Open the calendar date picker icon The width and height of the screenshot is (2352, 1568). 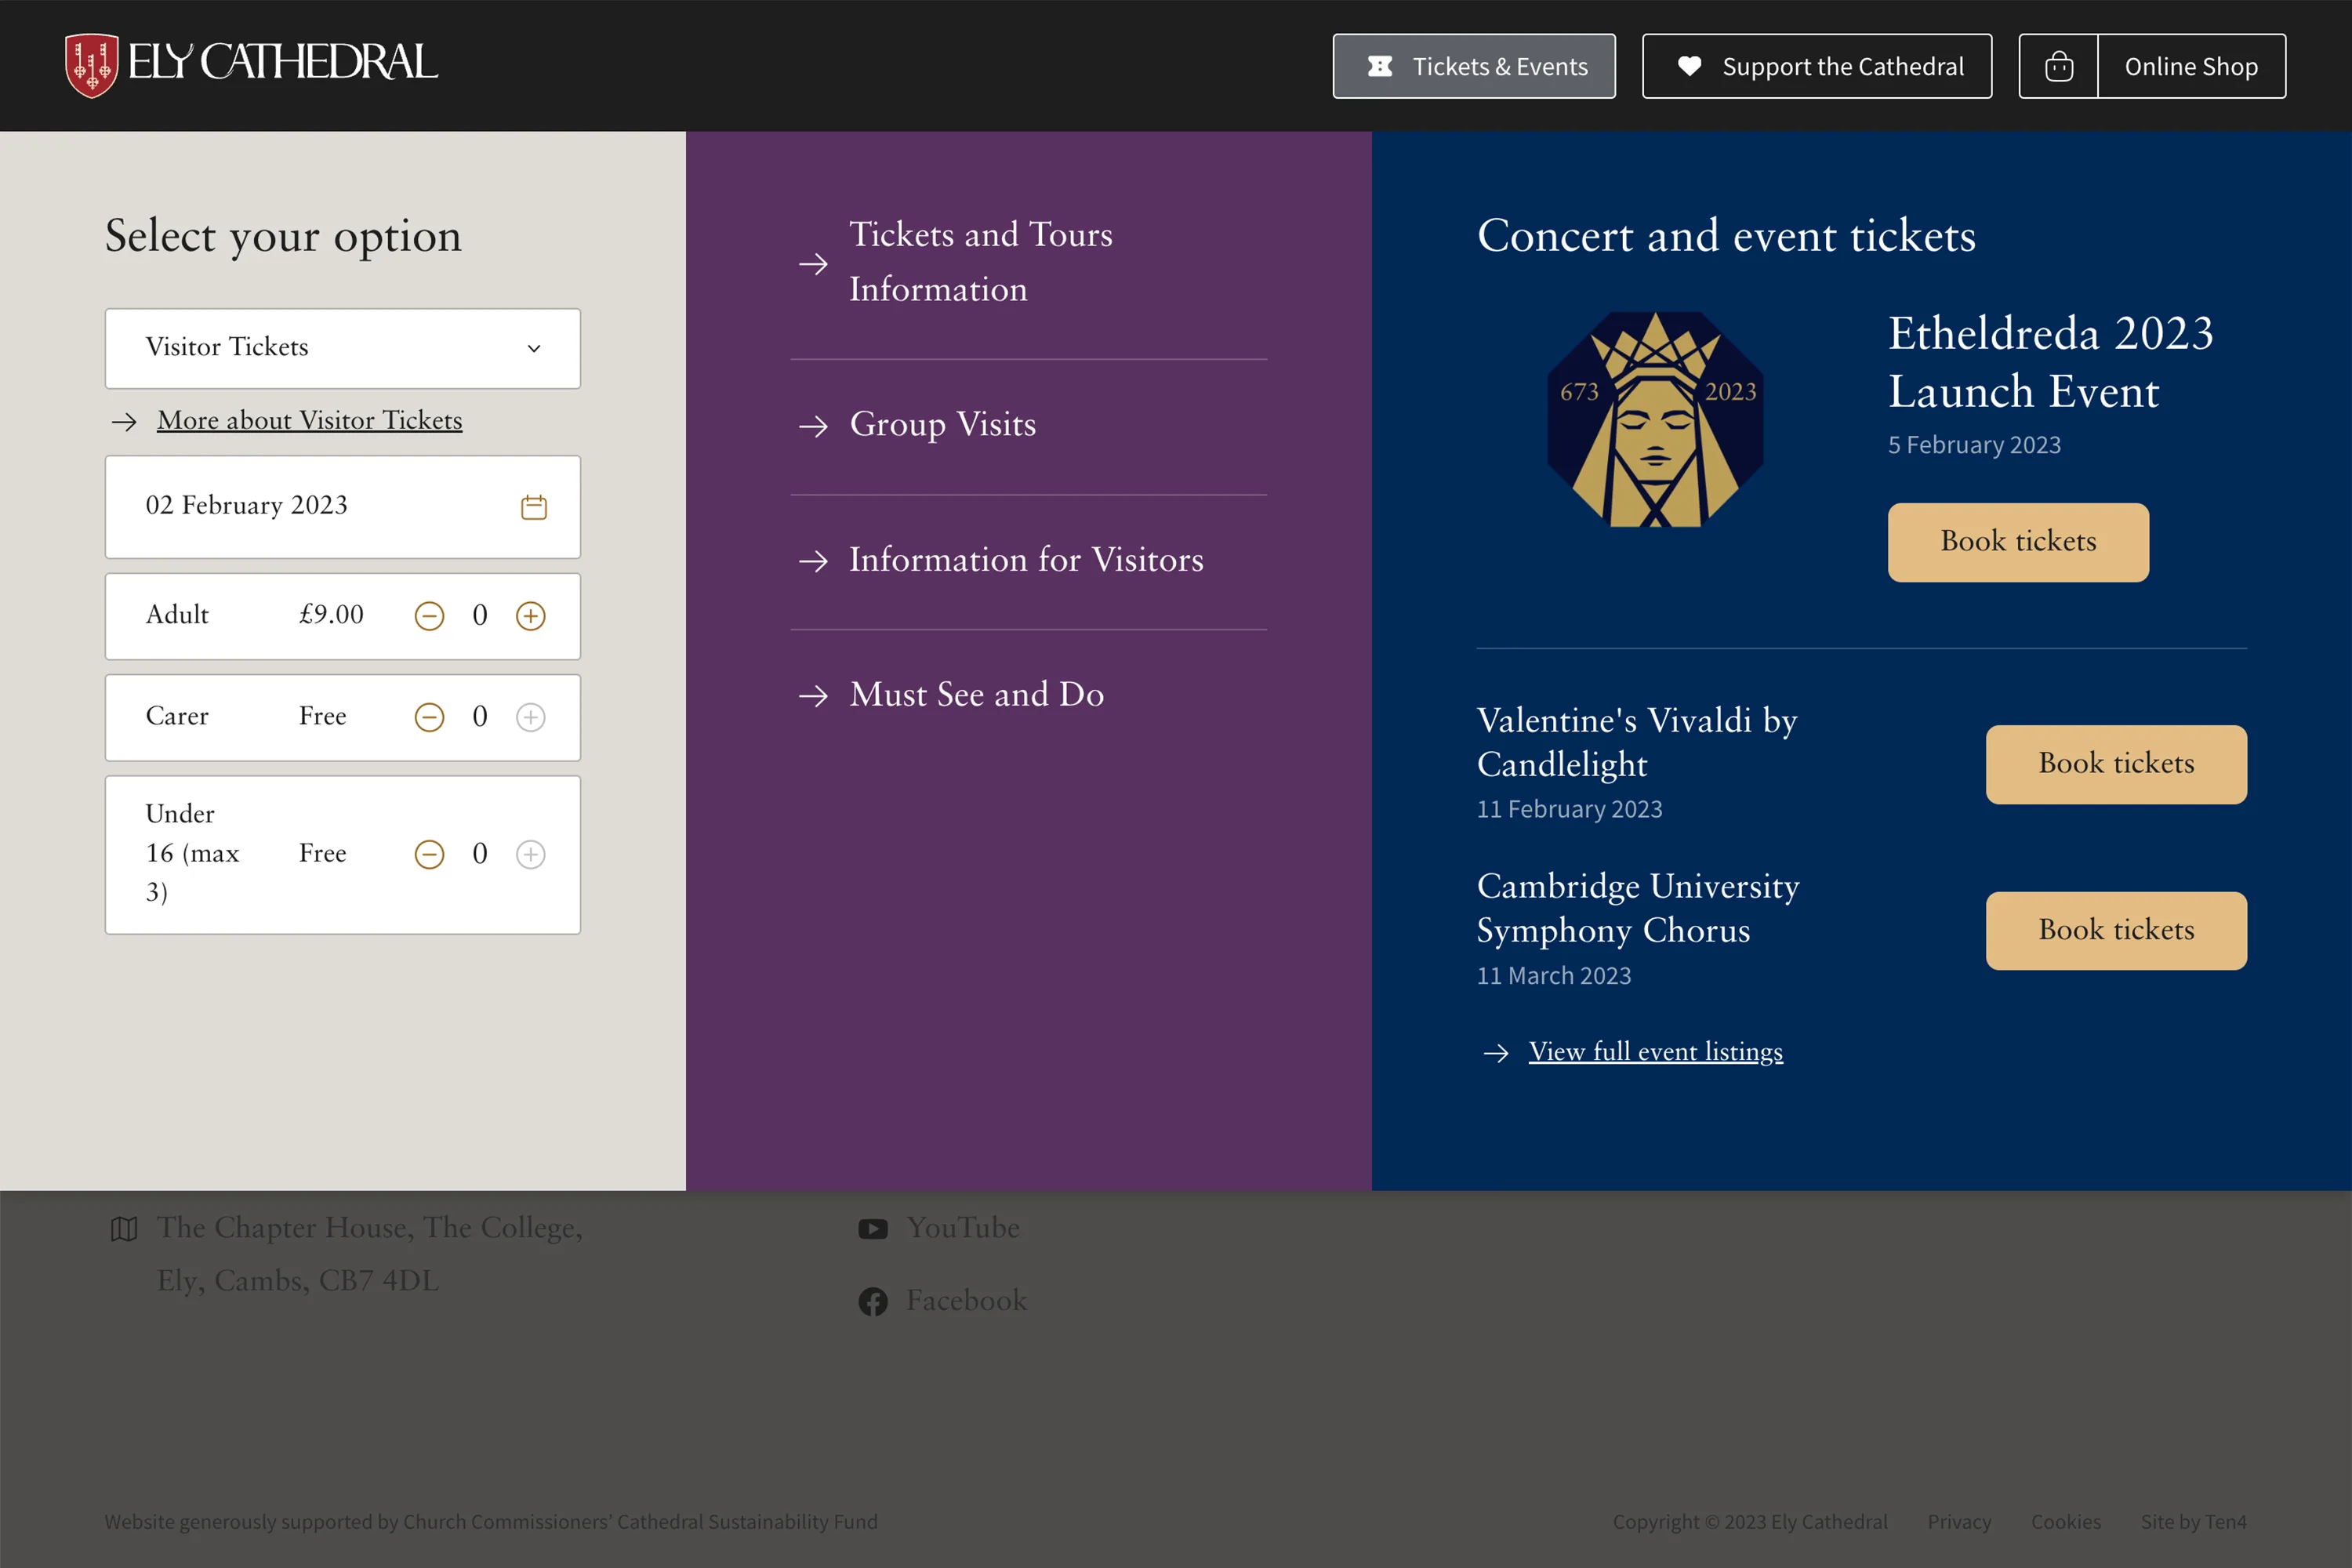[534, 507]
